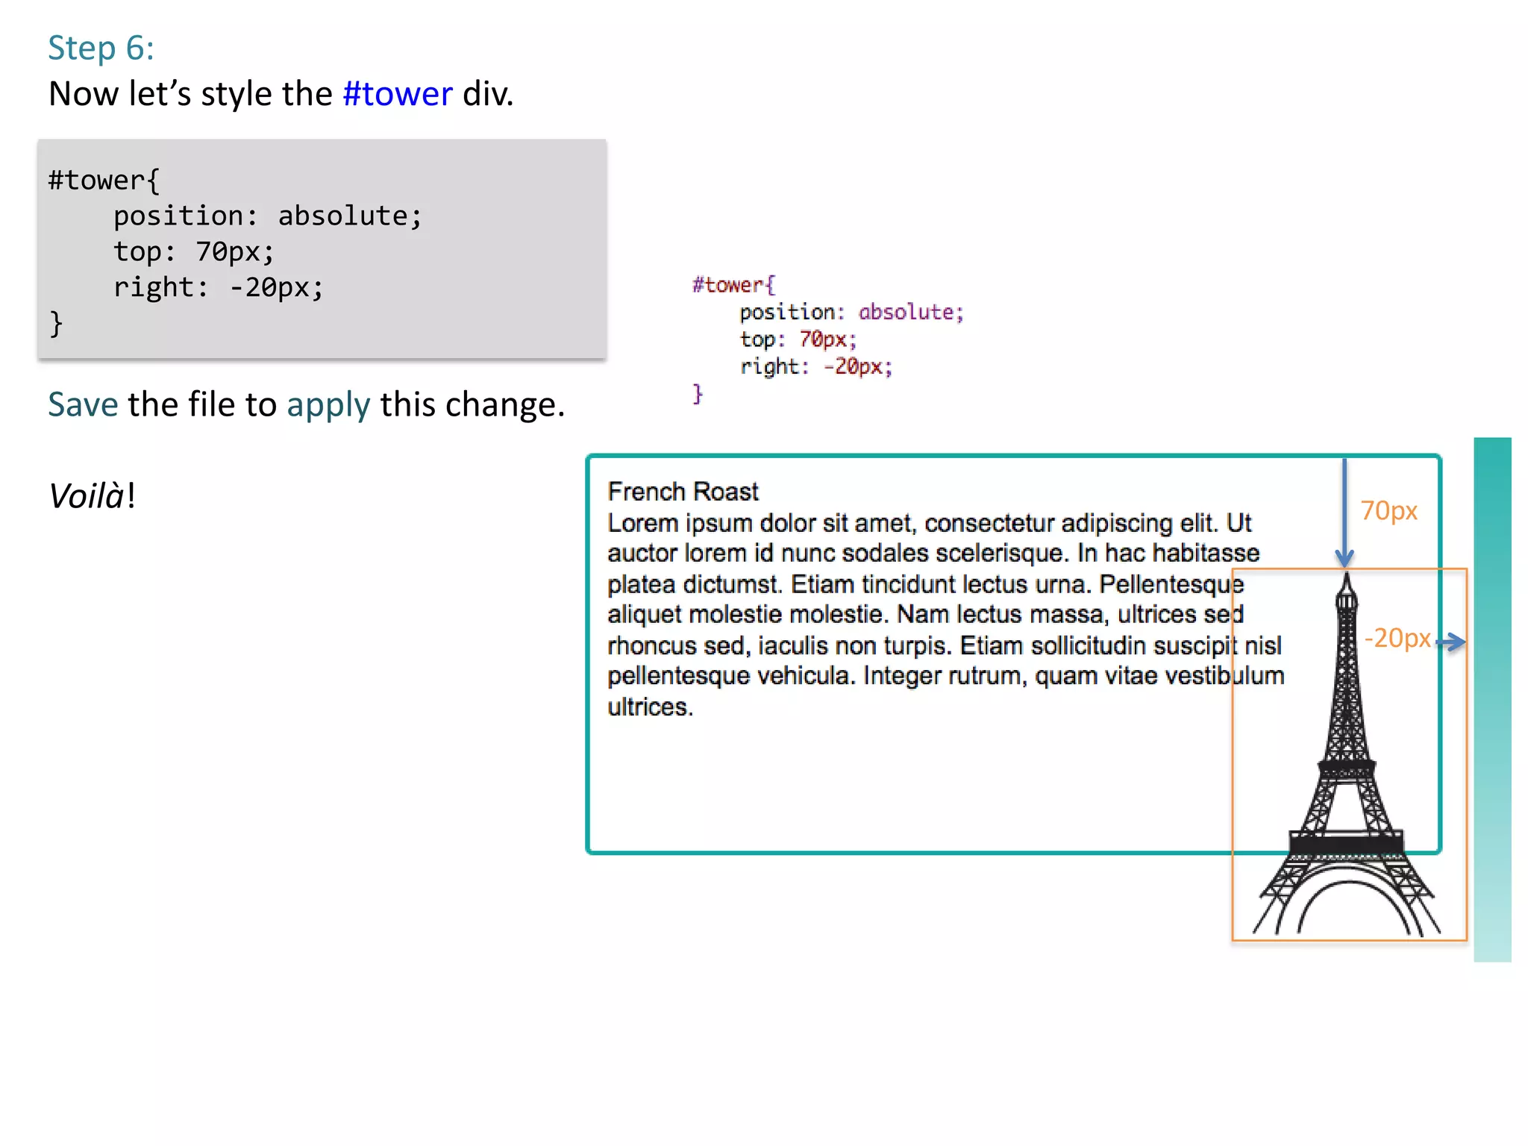Click '#tower{' in the colored code snippet
The height and width of the screenshot is (1146, 1528).
click(733, 284)
